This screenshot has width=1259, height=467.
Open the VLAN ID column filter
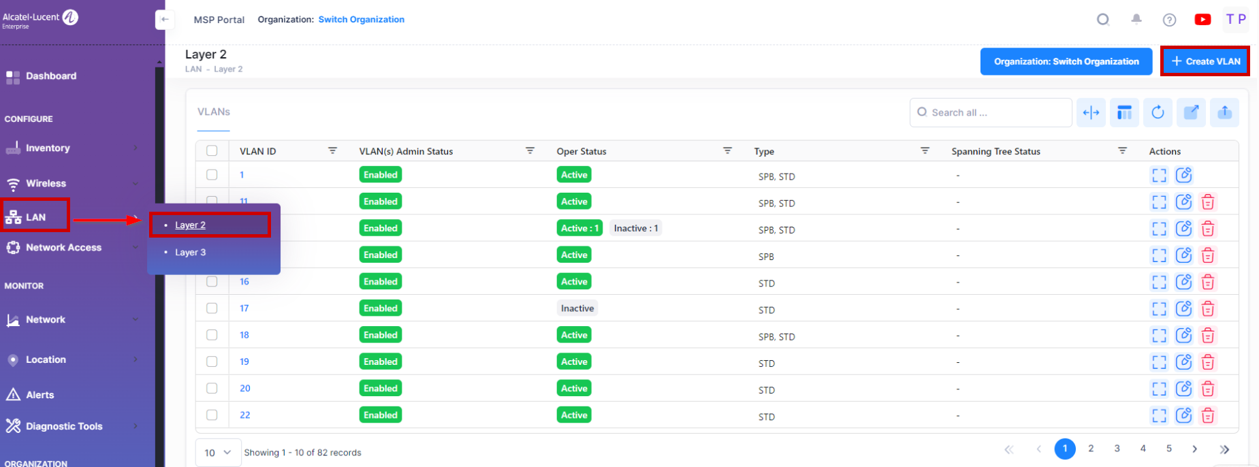(x=332, y=150)
